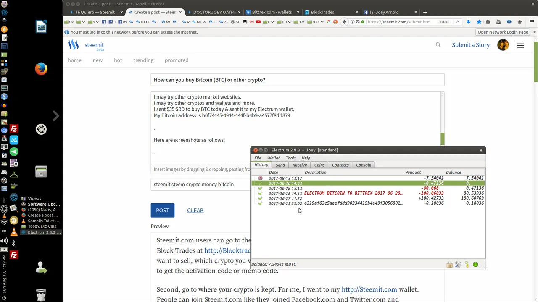Sort by the Date column header

(273, 172)
